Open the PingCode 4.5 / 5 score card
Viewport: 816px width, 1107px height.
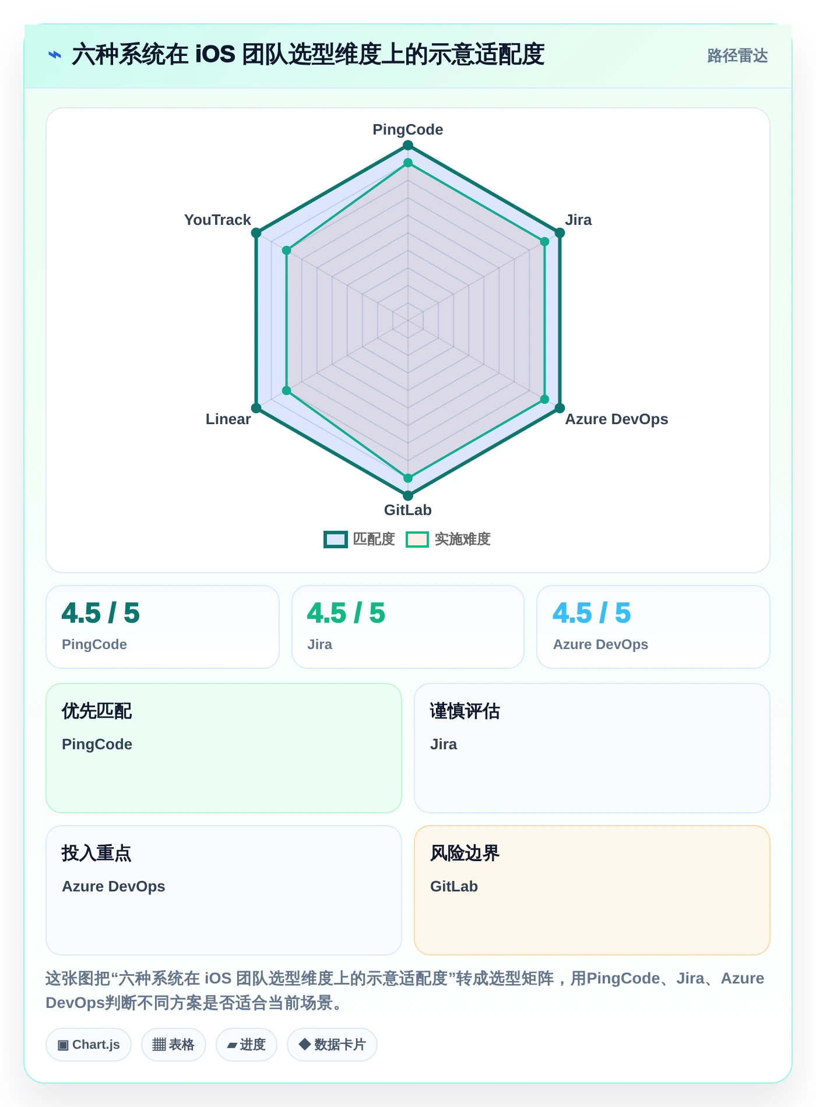click(163, 627)
